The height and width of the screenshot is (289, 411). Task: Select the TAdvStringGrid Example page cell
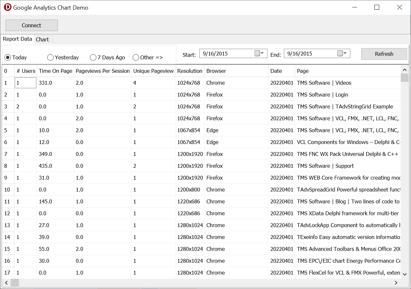pos(348,106)
